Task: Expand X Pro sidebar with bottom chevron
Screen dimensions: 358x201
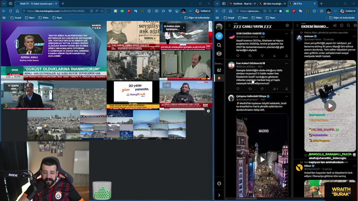Action: pos(219,195)
